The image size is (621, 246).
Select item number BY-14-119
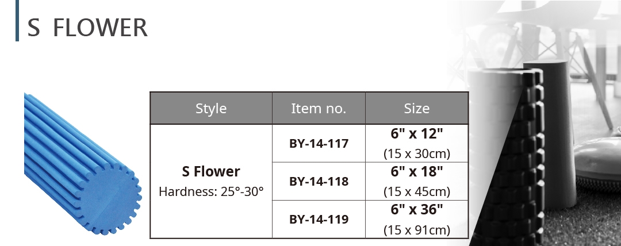(x=319, y=219)
